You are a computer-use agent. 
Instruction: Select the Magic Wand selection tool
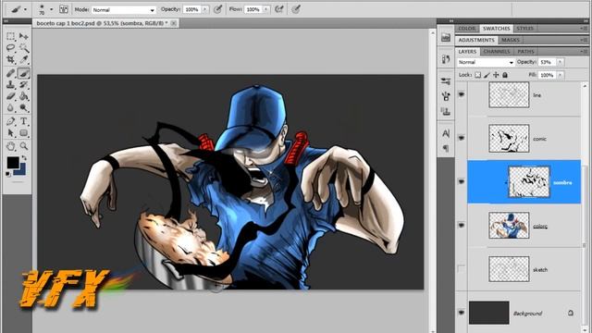(x=24, y=47)
